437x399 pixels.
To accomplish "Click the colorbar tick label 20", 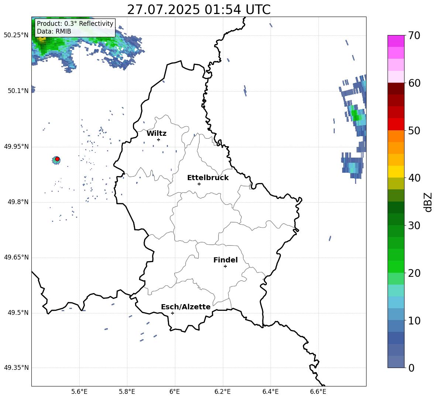I will pos(414,273).
